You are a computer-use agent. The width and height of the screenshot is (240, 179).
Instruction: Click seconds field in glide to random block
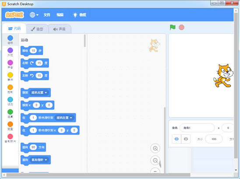33,118
